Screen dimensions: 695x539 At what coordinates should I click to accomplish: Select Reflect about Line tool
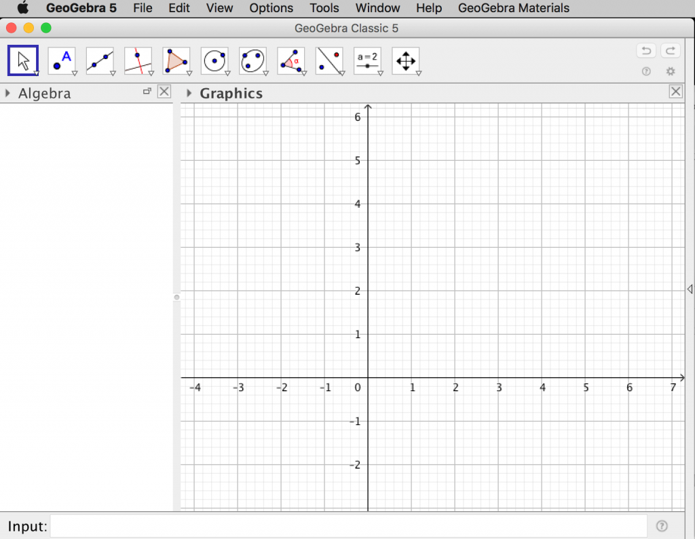[x=329, y=60]
